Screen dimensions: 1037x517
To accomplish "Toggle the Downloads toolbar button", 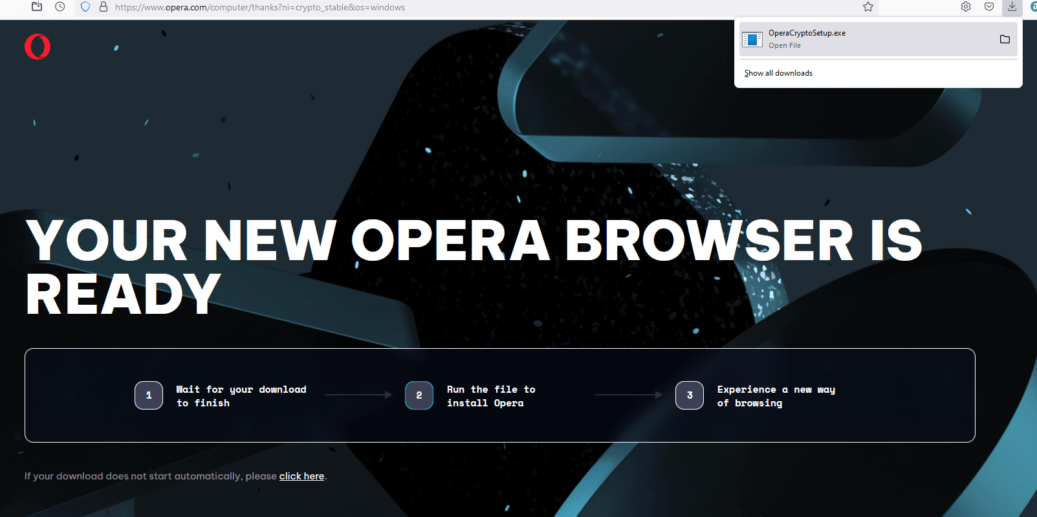I will pos(1012,6).
